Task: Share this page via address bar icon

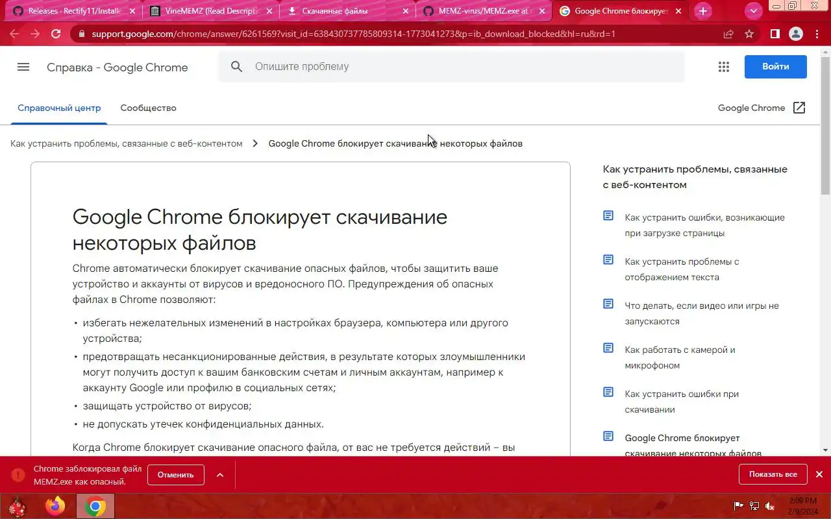Action: coord(728,34)
